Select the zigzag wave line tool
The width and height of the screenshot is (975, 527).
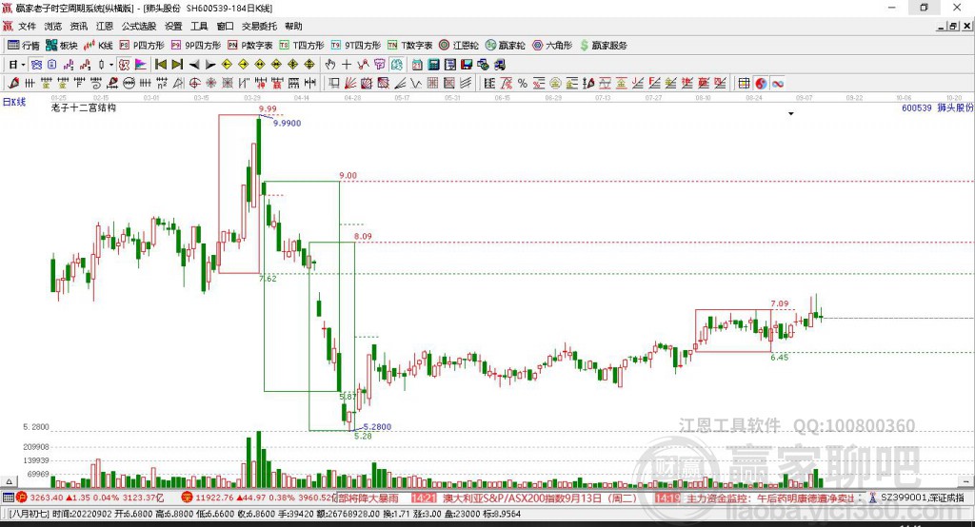pos(415,84)
